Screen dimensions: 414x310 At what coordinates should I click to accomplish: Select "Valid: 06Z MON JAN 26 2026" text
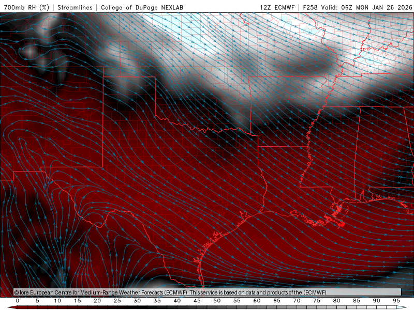[x=366, y=7]
